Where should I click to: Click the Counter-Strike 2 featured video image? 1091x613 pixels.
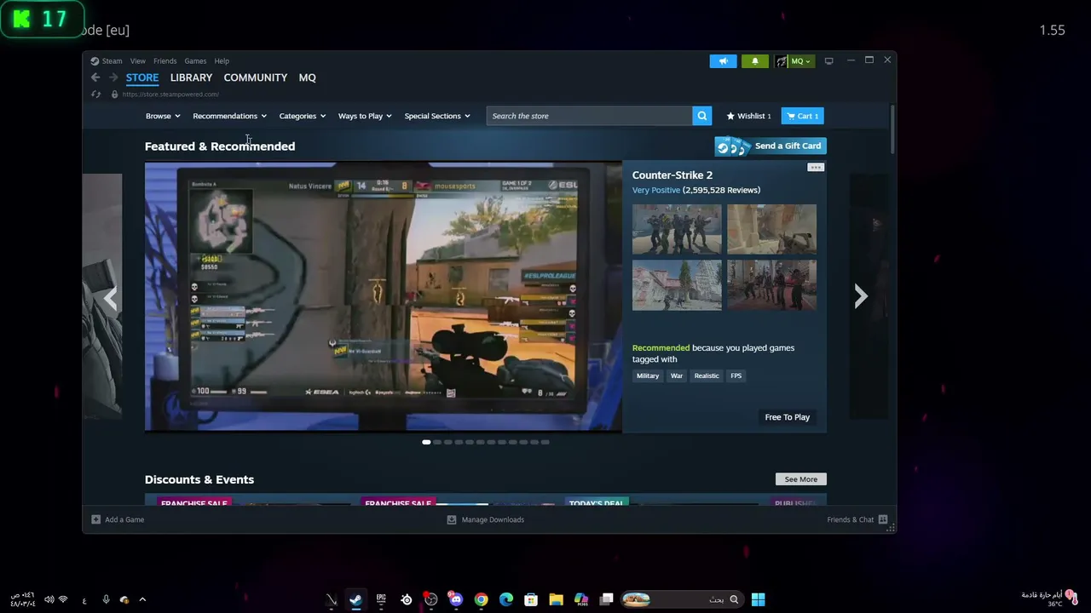point(384,296)
